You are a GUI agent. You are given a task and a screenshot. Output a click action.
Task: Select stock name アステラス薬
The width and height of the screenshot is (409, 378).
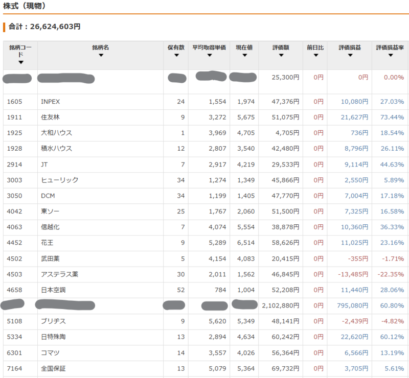point(59,274)
